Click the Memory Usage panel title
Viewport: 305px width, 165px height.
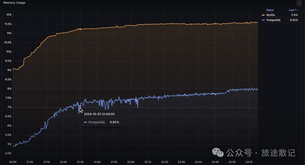(14, 3)
